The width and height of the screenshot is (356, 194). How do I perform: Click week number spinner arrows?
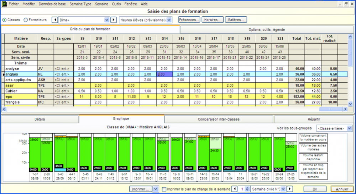coord(248,189)
